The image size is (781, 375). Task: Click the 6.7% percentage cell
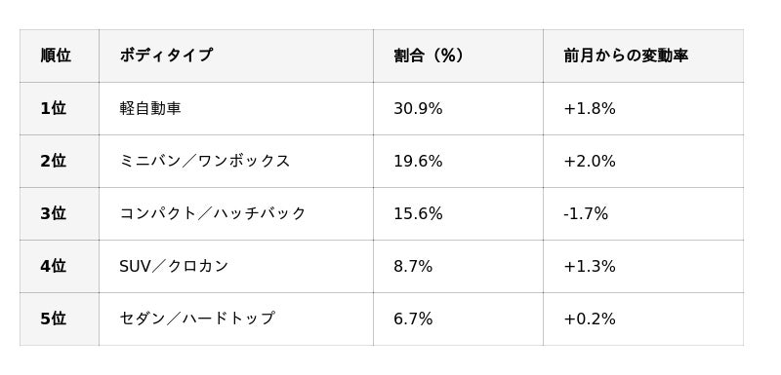point(458,319)
